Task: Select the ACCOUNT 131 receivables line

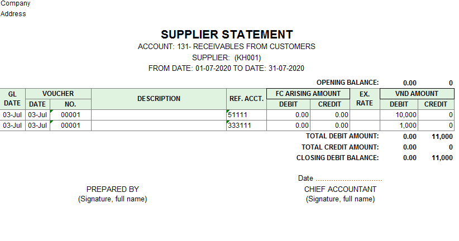Action: click(227, 46)
